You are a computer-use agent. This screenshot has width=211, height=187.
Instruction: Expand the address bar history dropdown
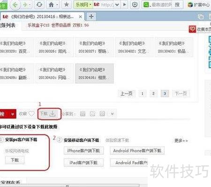117,5
